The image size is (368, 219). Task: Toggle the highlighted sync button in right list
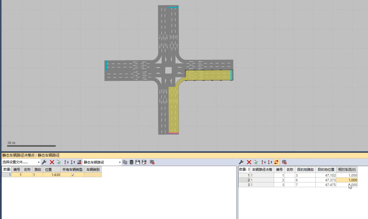click(x=276, y=162)
